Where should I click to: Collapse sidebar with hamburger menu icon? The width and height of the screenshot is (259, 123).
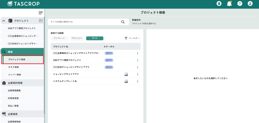coord(41,13)
